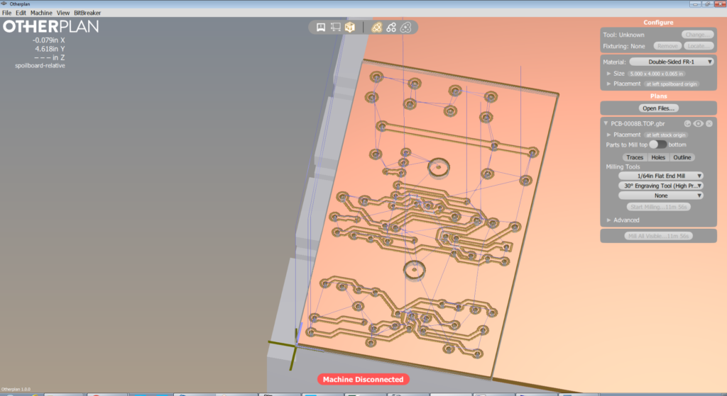Click the size value 5.000 x 4.000 x 0.065 in
This screenshot has height=396, width=727.
tap(656, 74)
